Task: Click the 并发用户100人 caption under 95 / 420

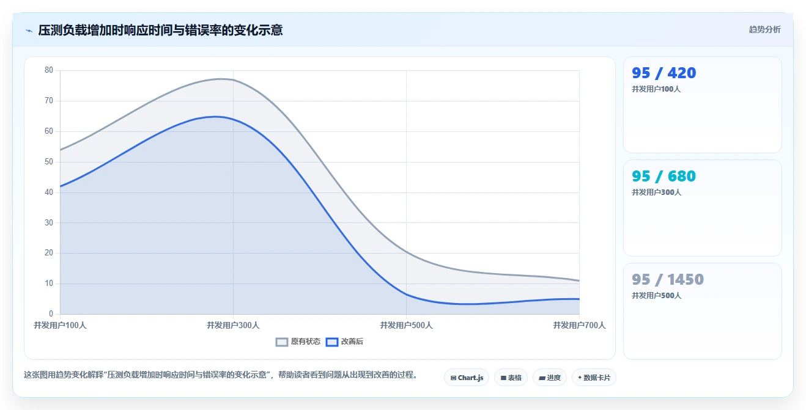Action: coord(656,89)
